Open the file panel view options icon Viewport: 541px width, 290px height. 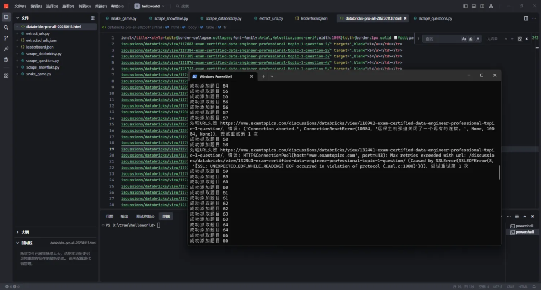click(x=92, y=18)
